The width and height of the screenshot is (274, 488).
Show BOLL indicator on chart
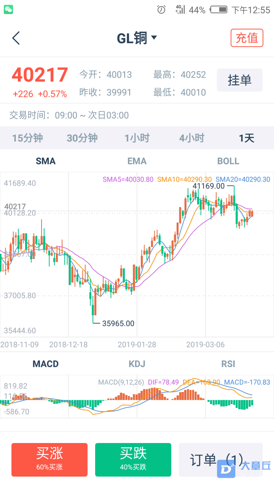pyautogui.click(x=228, y=161)
